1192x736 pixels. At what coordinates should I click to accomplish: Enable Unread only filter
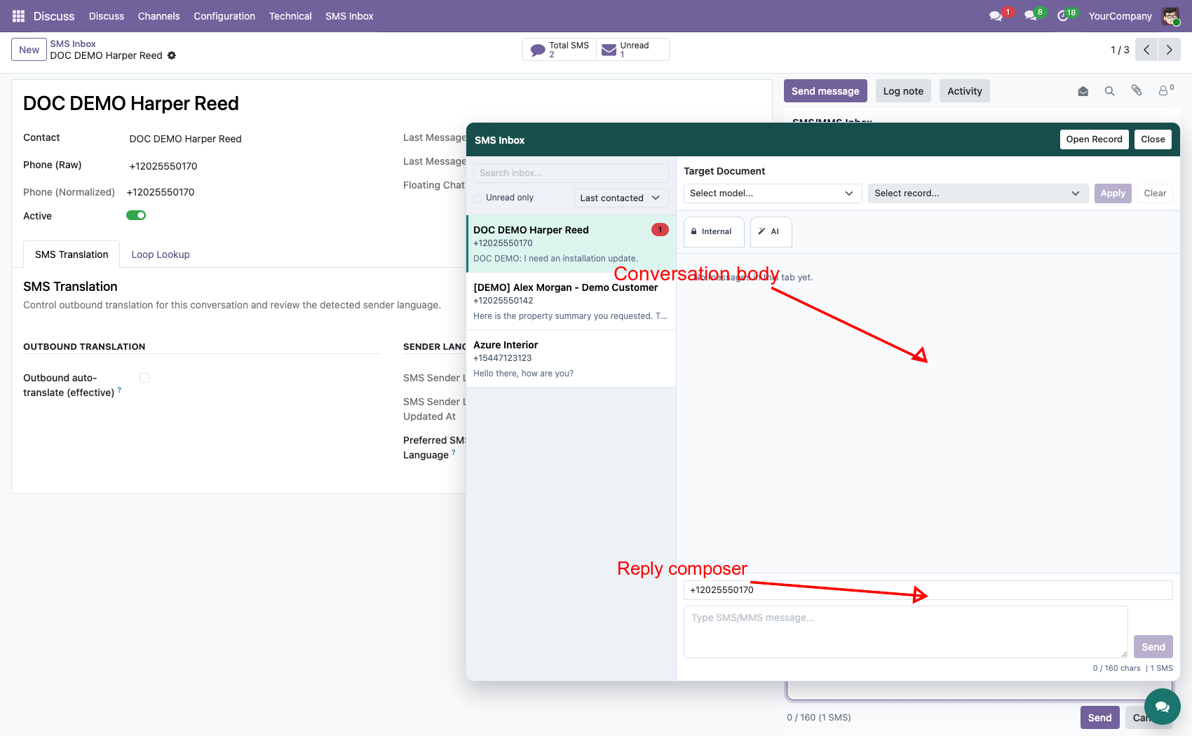coord(478,198)
